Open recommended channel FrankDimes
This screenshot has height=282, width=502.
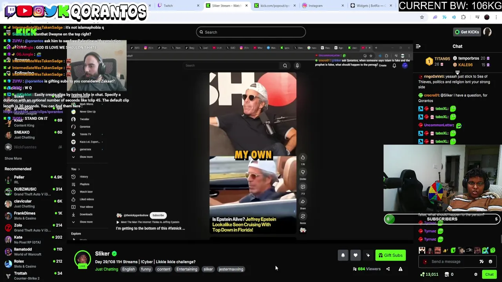[33, 215]
